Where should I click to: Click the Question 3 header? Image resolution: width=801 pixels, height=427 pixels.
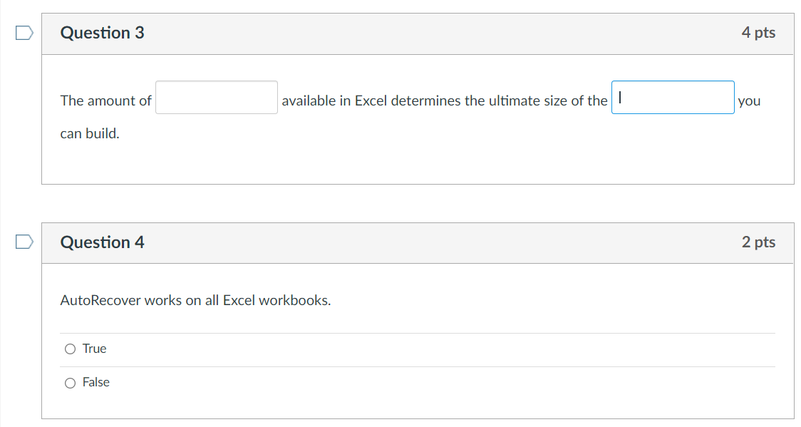pos(103,32)
